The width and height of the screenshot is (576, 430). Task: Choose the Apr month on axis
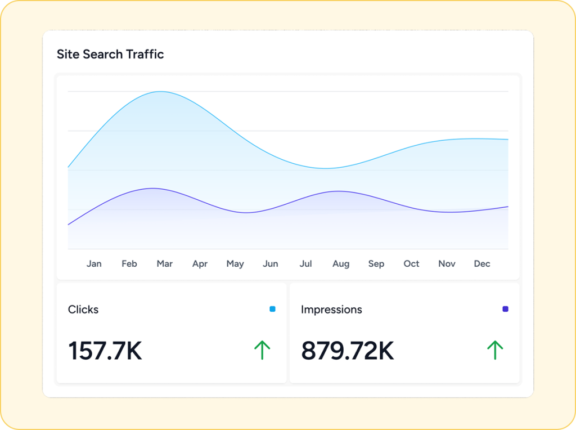(200, 263)
